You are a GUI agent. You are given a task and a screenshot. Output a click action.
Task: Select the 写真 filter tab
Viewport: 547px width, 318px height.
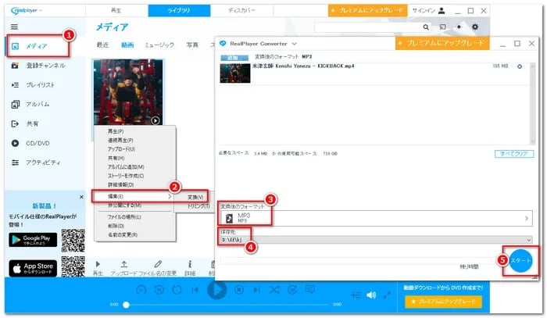click(x=192, y=45)
